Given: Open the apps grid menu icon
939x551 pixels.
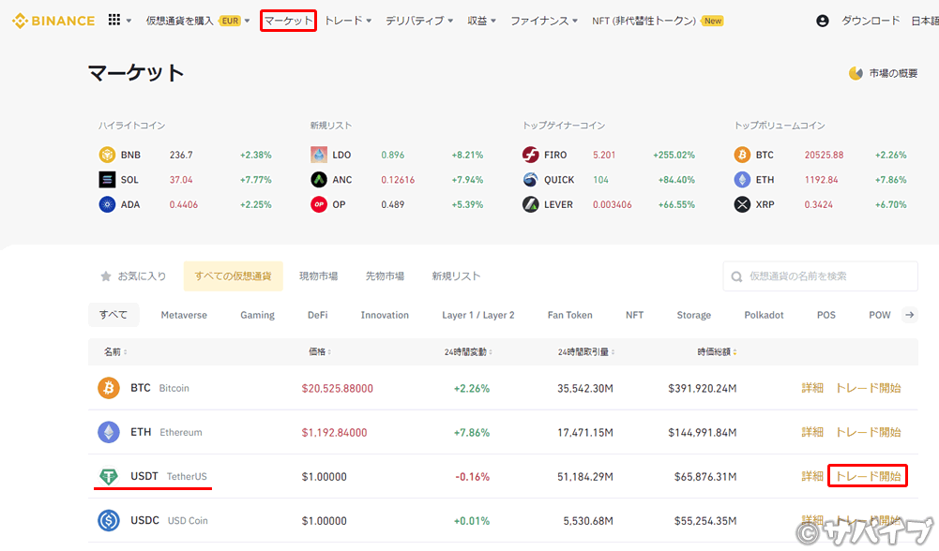Looking at the screenshot, I should (114, 20).
